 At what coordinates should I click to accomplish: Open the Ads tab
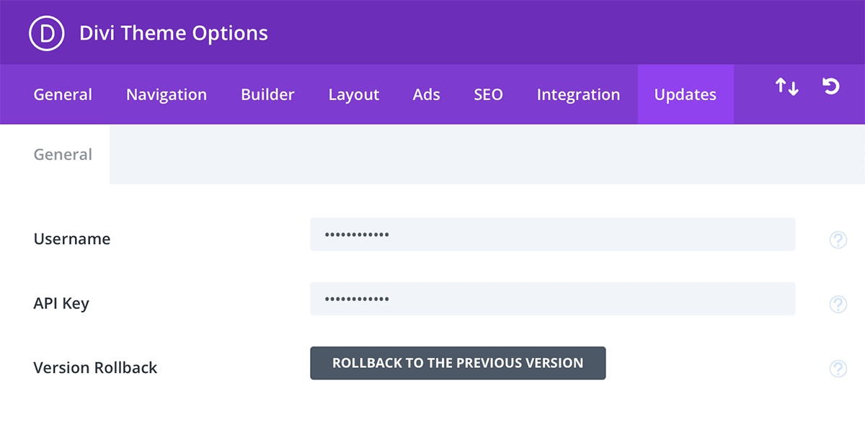pyautogui.click(x=427, y=94)
